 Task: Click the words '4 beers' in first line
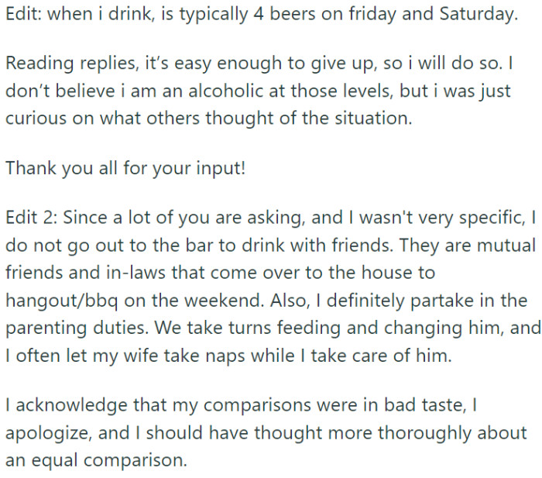[x=284, y=14]
